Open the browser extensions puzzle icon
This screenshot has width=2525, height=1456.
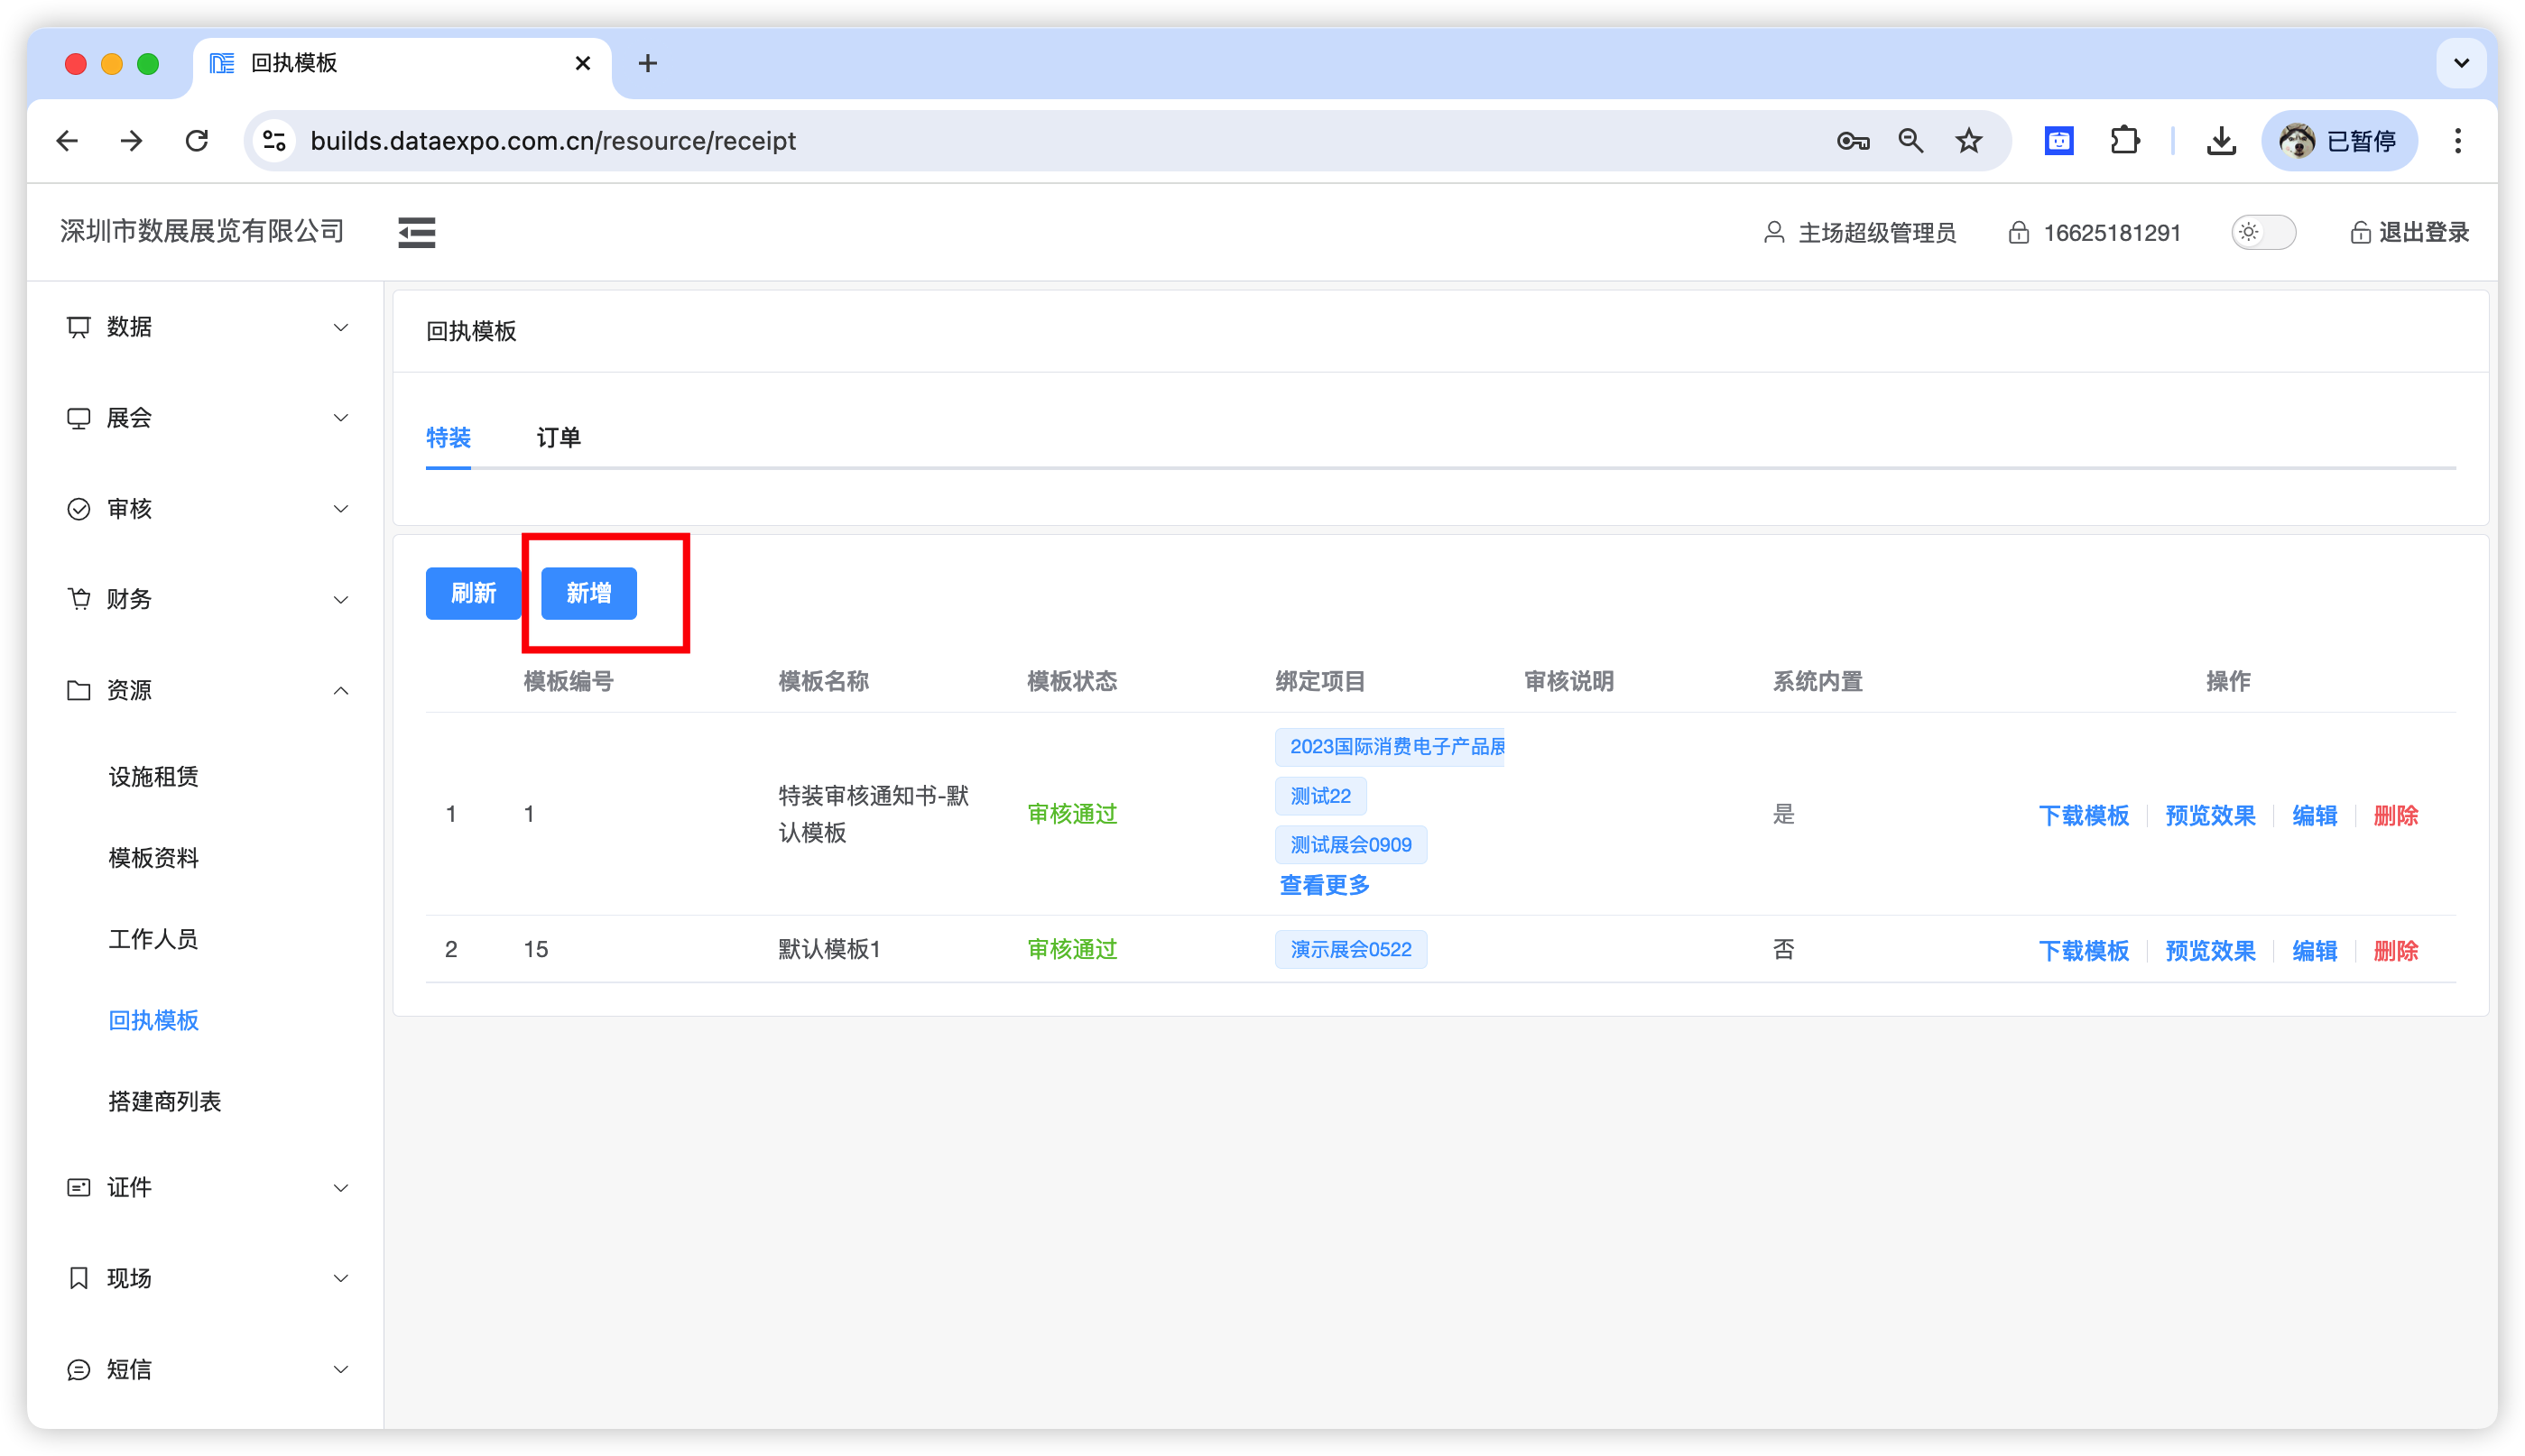tap(2123, 141)
